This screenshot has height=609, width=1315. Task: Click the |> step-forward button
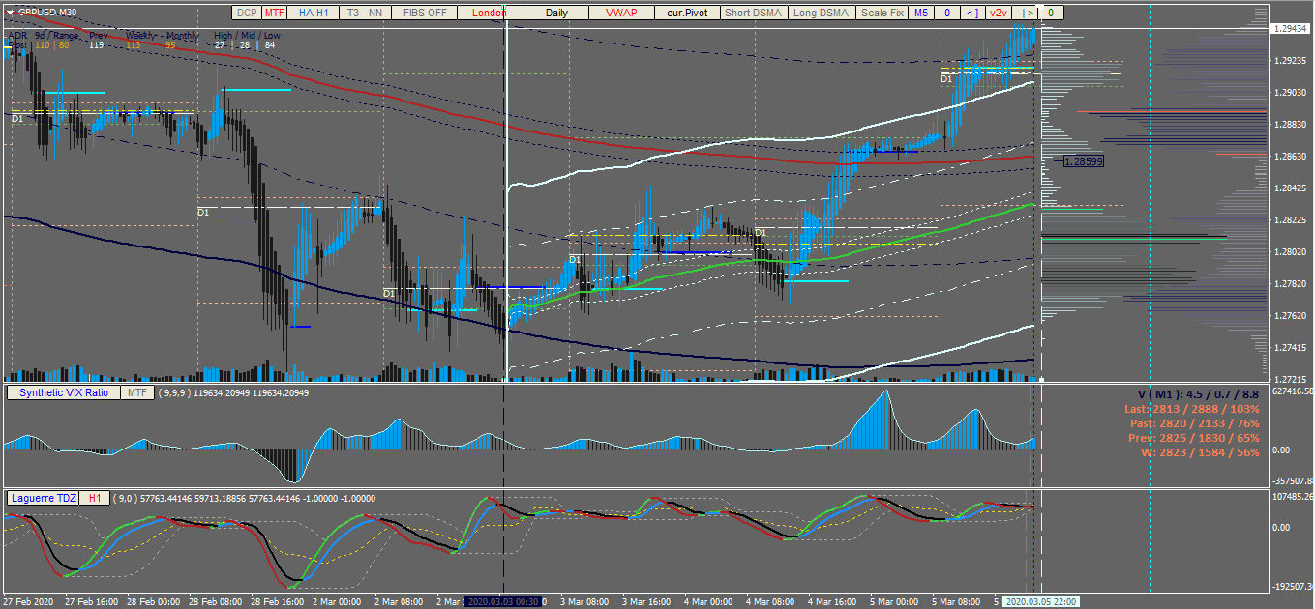tap(1027, 13)
